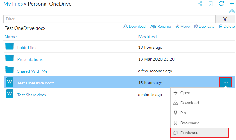Click the Test Share.docx file name

[x=32, y=95]
